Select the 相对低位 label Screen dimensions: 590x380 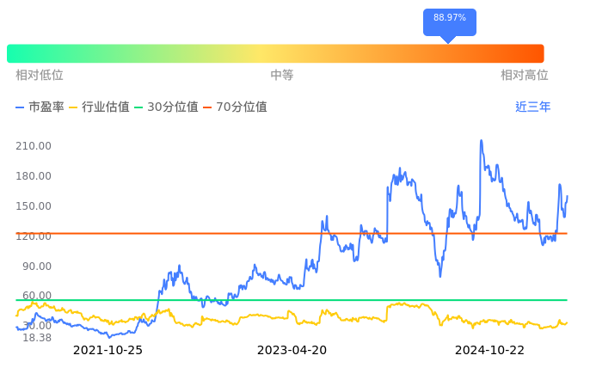(40, 76)
